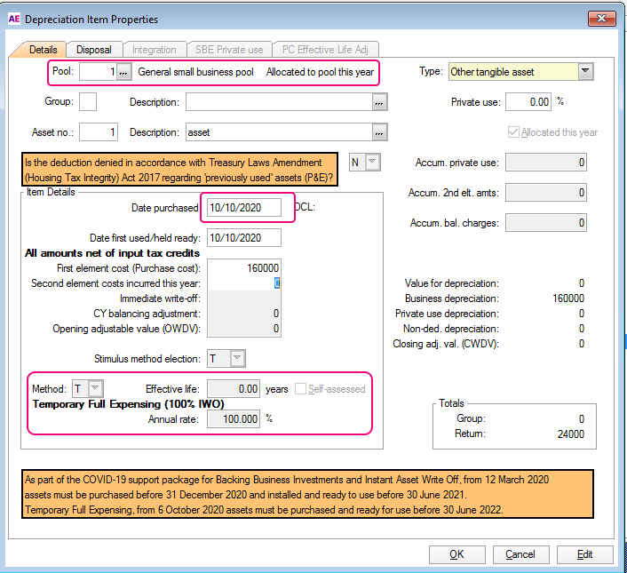Click the Edit button
Image resolution: width=627 pixels, height=573 pixels.
coord(584,554)
